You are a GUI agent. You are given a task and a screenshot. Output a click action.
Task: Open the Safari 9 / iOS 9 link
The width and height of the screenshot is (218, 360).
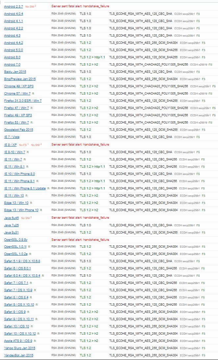pyautogui.click(x=15, y=312)
